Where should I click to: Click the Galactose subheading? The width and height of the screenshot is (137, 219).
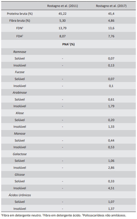pos(20,154)
